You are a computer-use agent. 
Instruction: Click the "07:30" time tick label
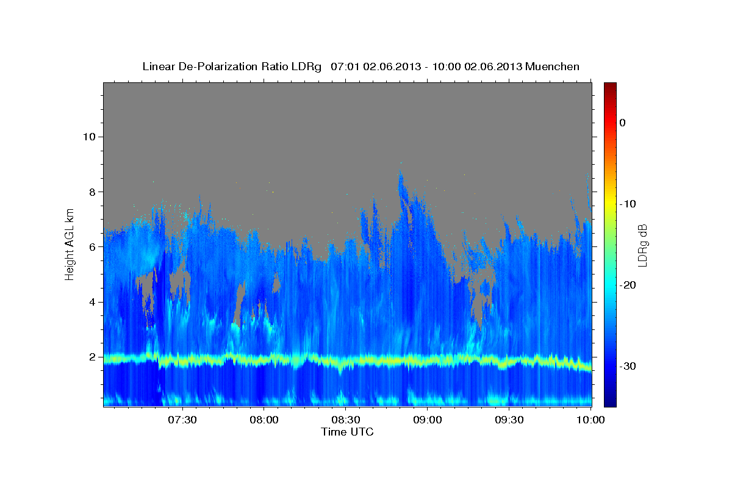pos(182,420)
